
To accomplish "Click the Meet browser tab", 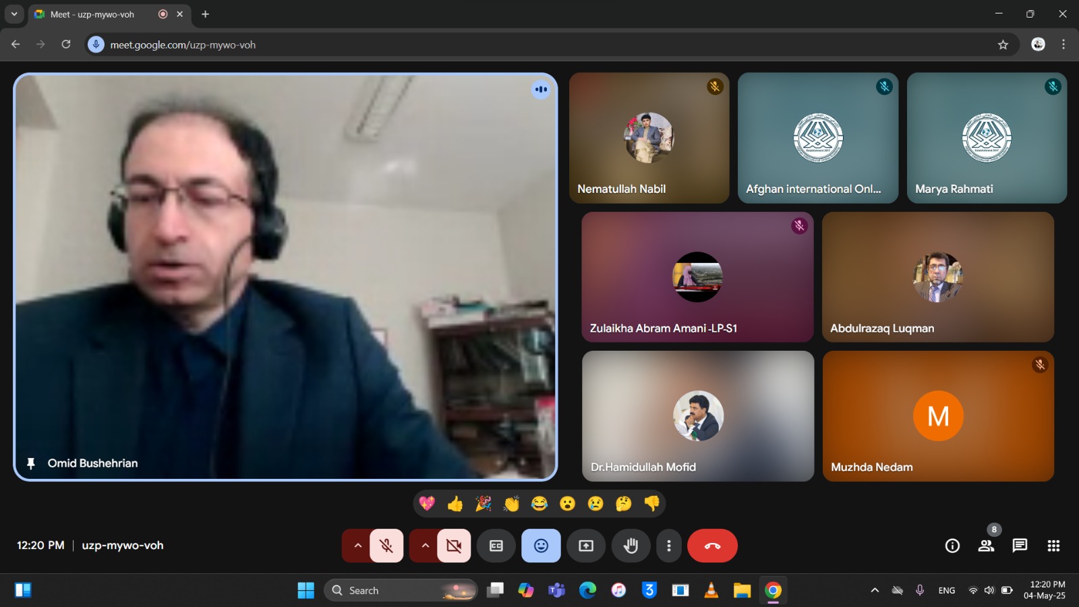I will point(108,14).
